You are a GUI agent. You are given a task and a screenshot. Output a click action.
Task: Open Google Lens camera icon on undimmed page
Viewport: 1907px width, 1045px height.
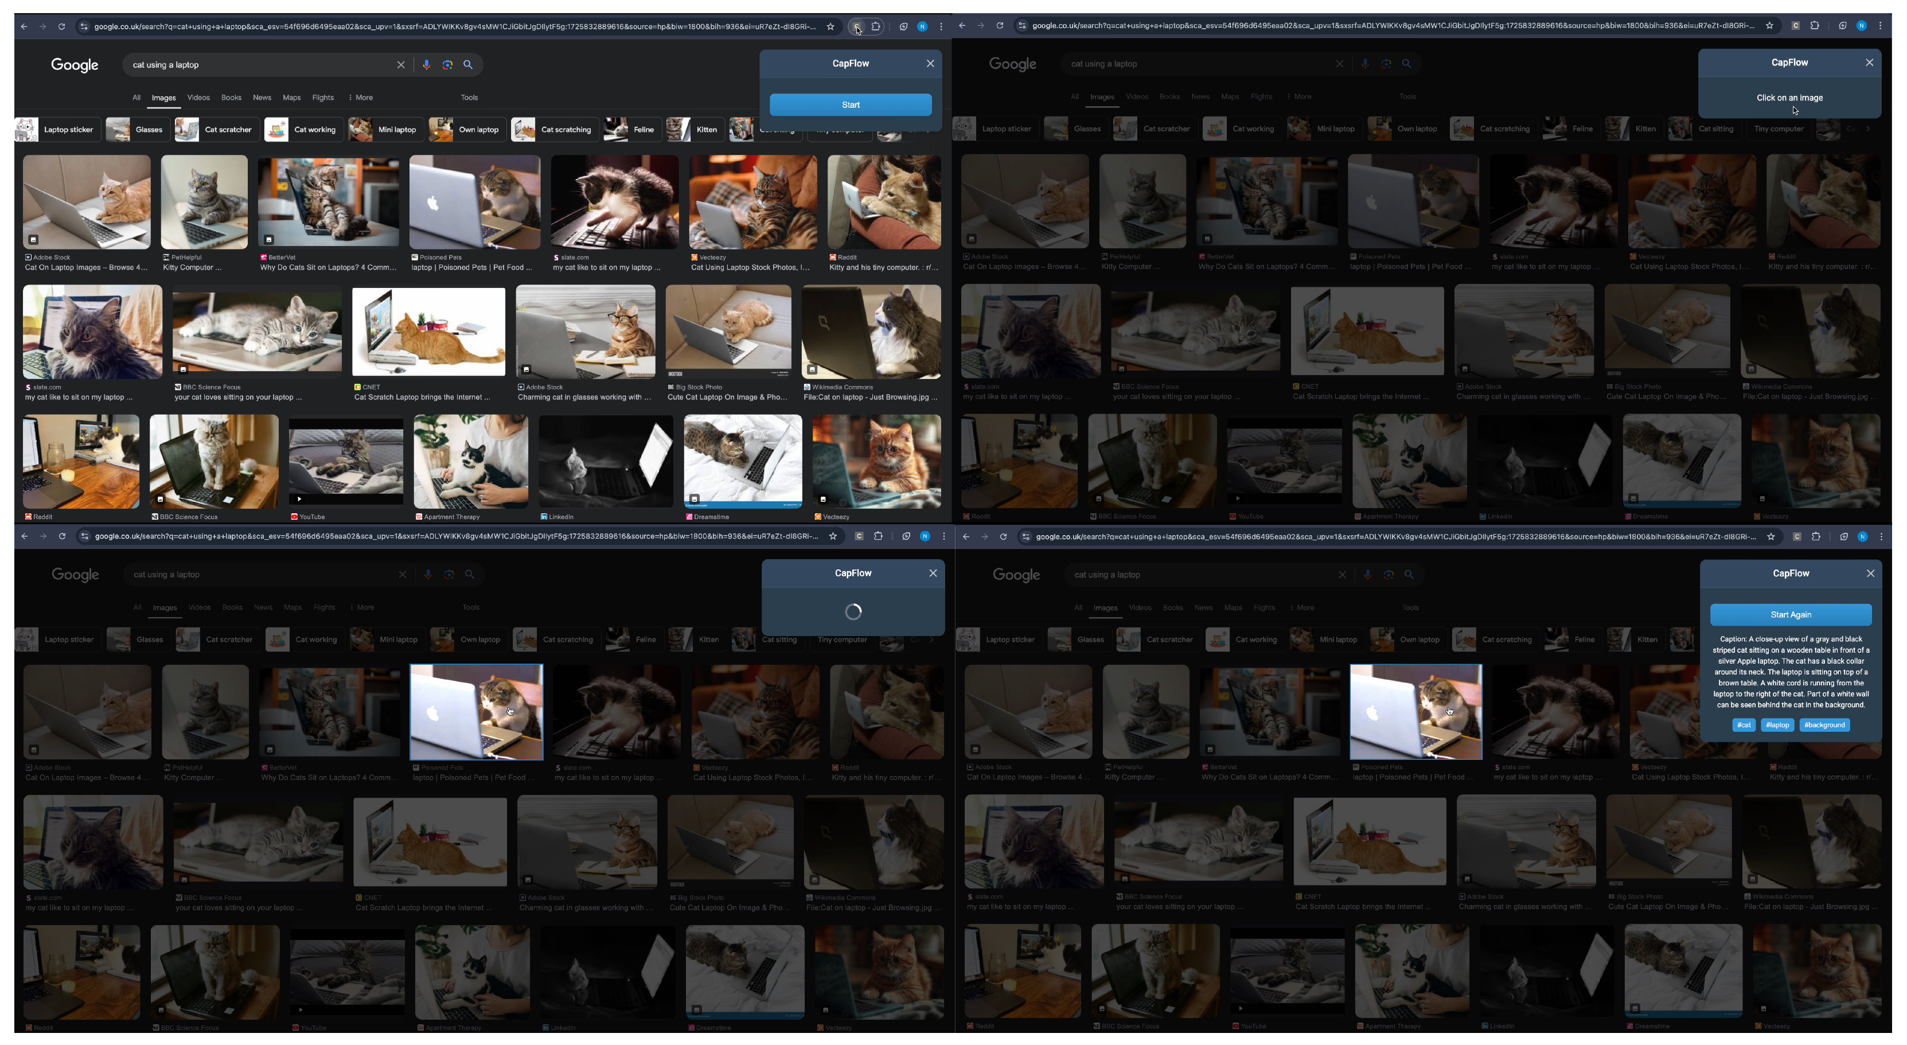click(x=447, y=64)
